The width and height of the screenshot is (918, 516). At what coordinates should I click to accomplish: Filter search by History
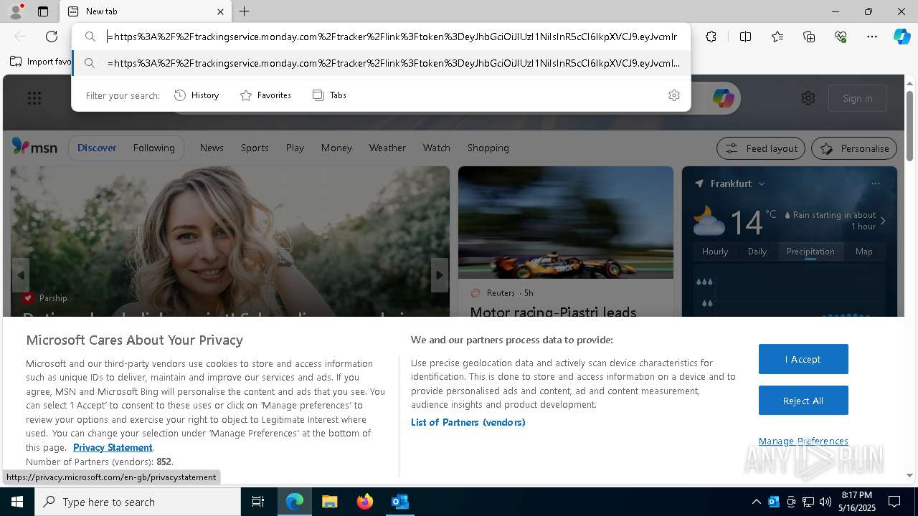point(197,95)
